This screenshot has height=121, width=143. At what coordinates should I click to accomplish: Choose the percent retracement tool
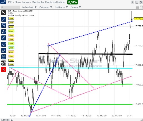(x=4, y=25)
